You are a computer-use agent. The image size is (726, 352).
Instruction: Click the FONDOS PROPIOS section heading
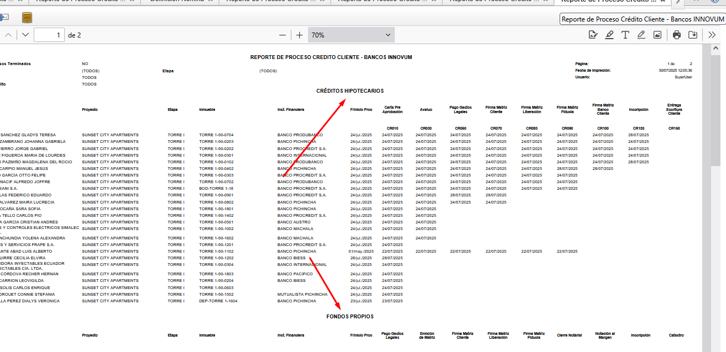pyautogui.click(x=350, y=317)
